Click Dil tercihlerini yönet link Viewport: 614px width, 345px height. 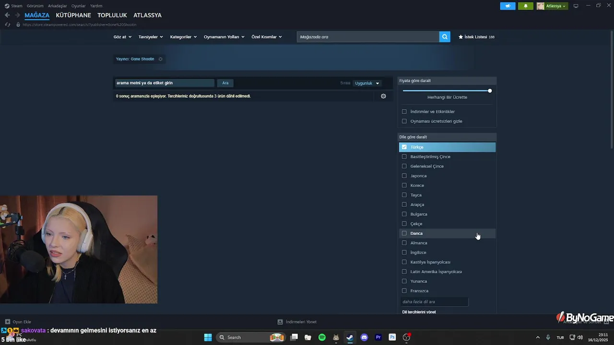point(419,312)
